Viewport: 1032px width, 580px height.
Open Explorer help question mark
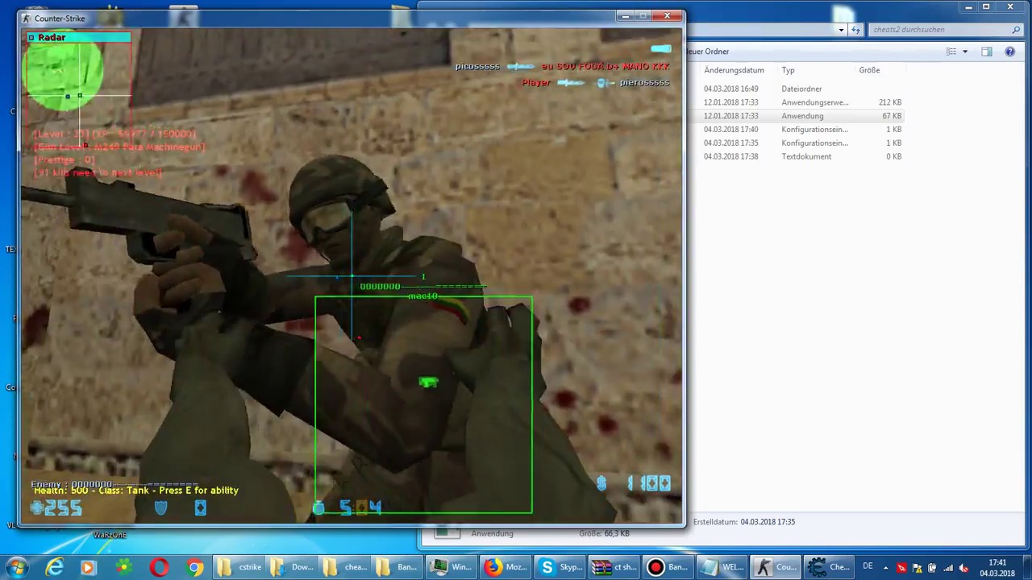click(x=1009, y=52)
